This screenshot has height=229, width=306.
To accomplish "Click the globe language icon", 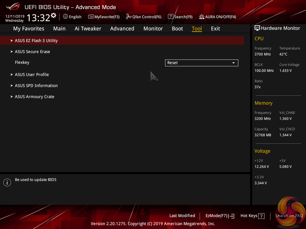I will click(x=65, y=17).
